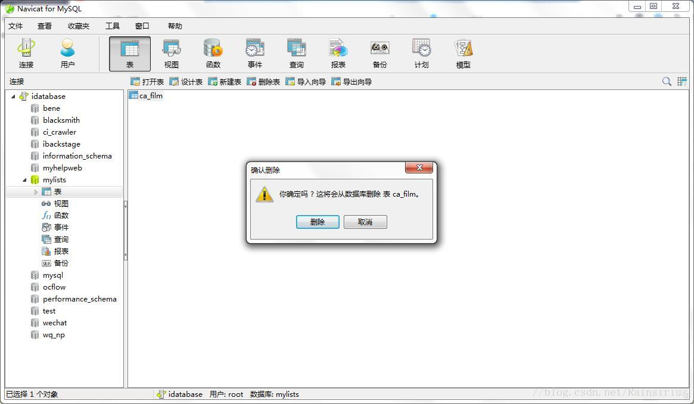Click the status bar text 已选择 1 个对象
The width and height of the screenshot is (694, 404).
32,394
